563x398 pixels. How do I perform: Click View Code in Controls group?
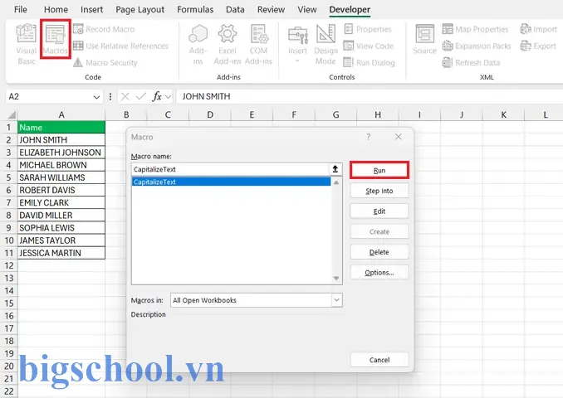click(x=369, y=46)
